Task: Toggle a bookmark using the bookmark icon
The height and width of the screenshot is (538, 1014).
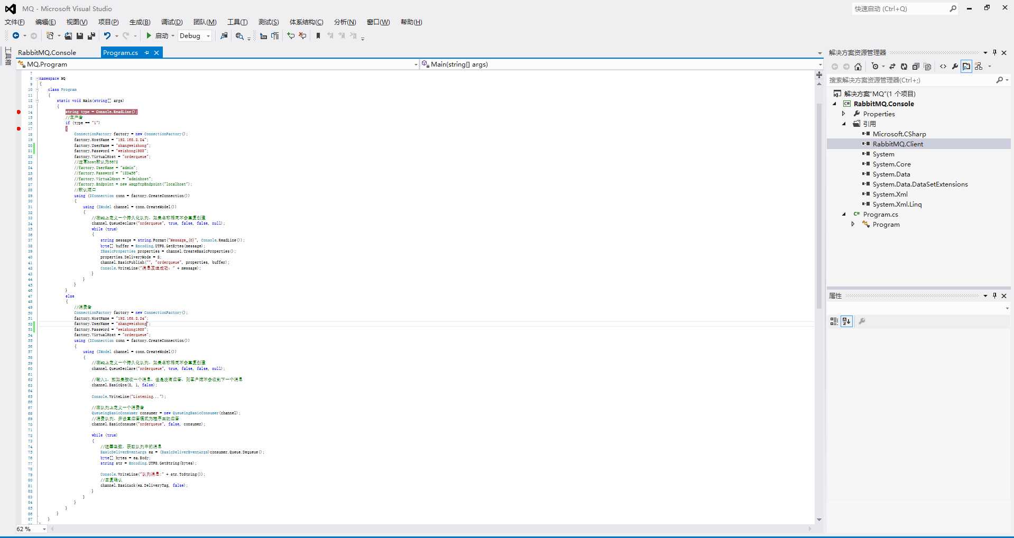Action: [318, 36]
